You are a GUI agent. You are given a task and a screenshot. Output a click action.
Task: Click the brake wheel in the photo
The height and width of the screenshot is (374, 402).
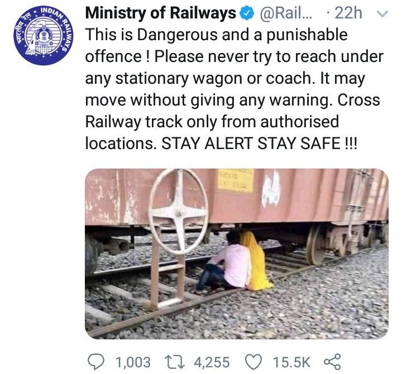click(179, 212)
